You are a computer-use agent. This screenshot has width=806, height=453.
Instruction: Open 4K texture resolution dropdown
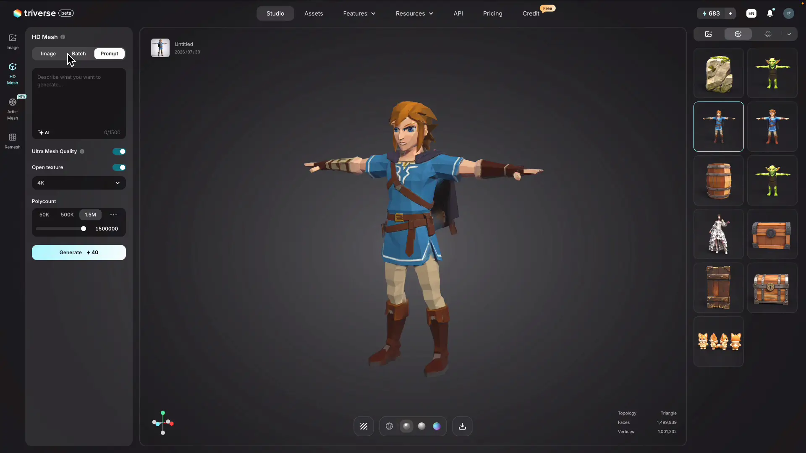tap(79, 183)
